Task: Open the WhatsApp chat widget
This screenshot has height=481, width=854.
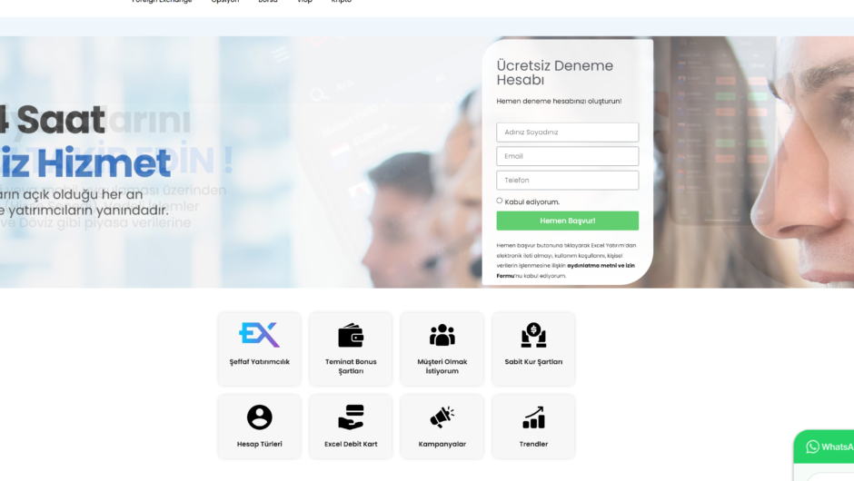Action: pos(824,447)
